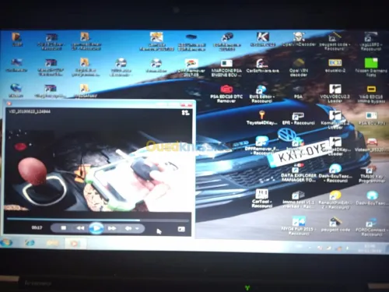The height and width of the screenshot is (292, 389).
Task: Open the DPFRemover shortcut icon
Action: pyautogui.click(x=262, y=146)
